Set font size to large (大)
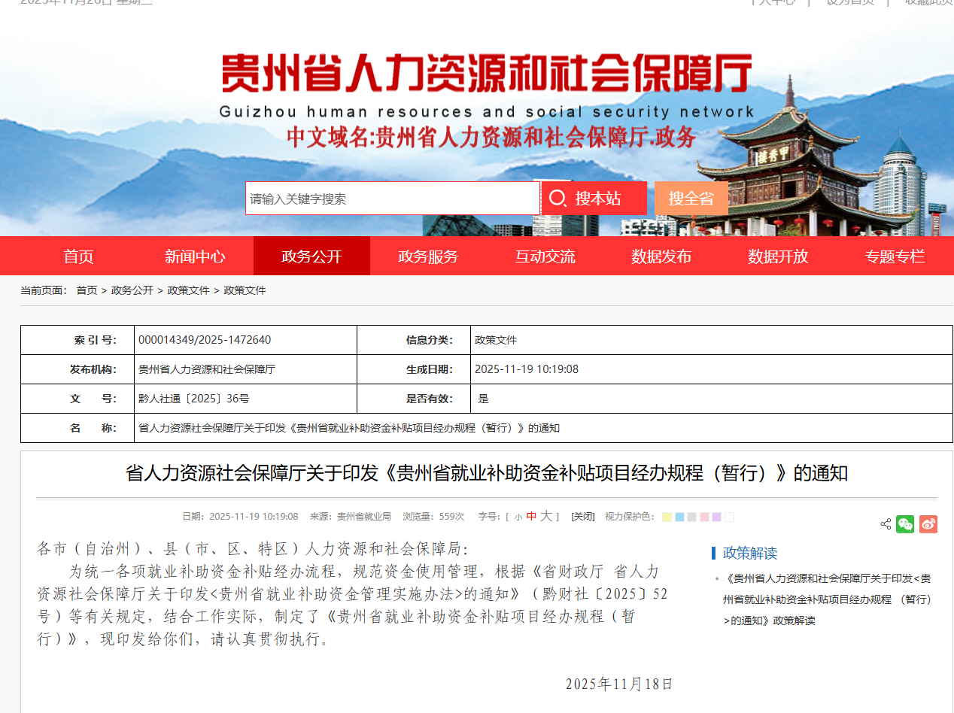This screenshot has width=954, height=713. pos(545,517)
